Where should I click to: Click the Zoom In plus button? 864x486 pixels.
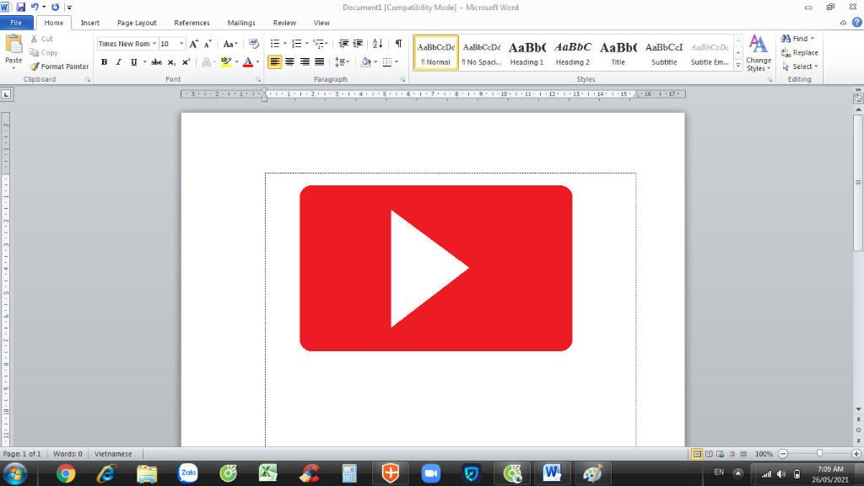tap(856, 453)
